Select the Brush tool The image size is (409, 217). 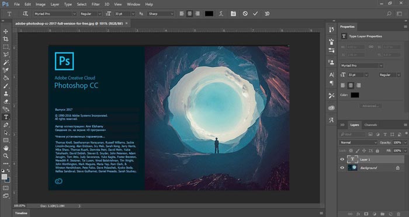[5, 86]
